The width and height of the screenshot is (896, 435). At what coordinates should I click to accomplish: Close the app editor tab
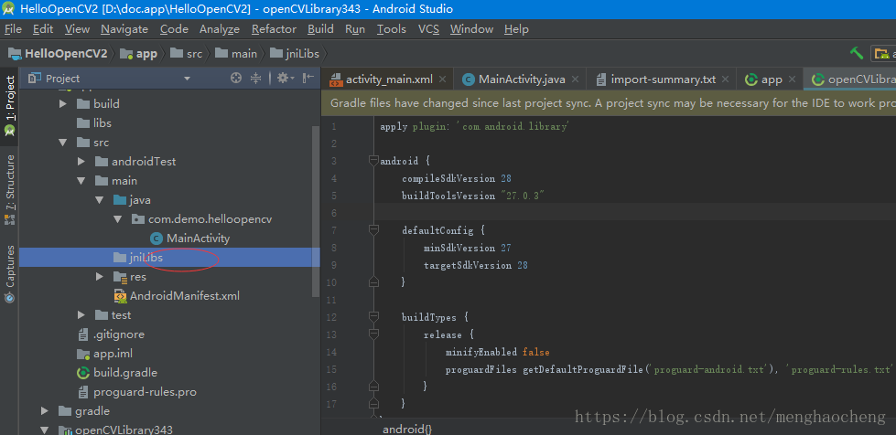coord(792,80)
